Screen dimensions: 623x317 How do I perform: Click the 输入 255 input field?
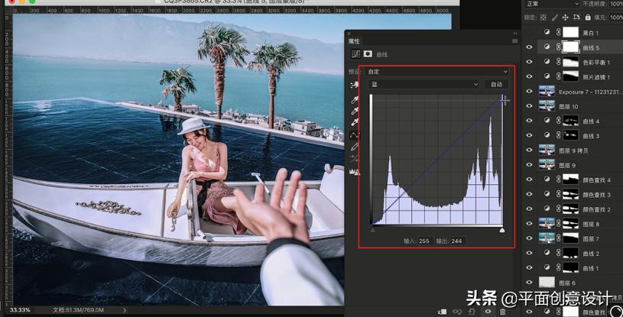tap(424, 241)
